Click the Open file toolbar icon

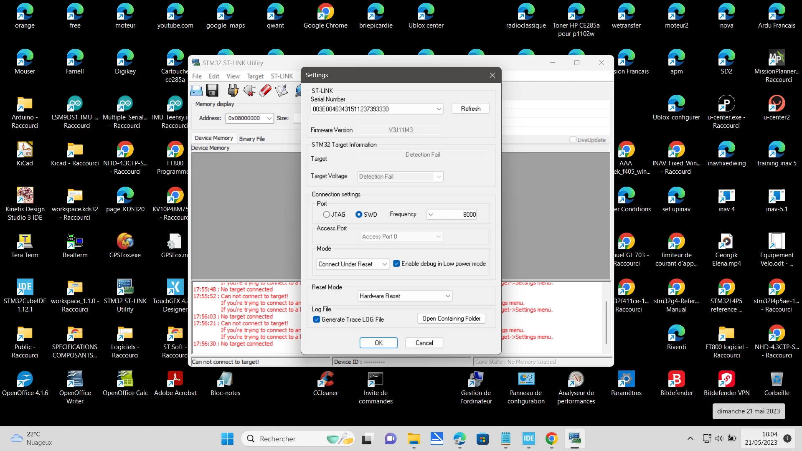(x=196, y=90)
